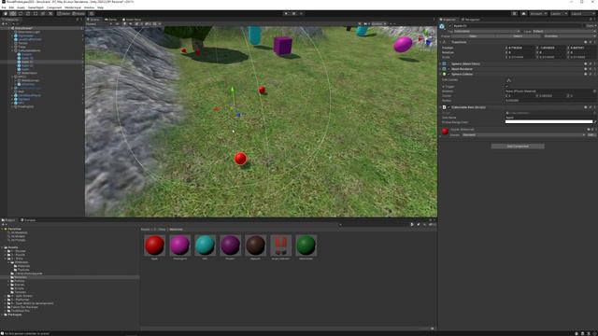Click the Edit Collider button

tap(508, 80)
